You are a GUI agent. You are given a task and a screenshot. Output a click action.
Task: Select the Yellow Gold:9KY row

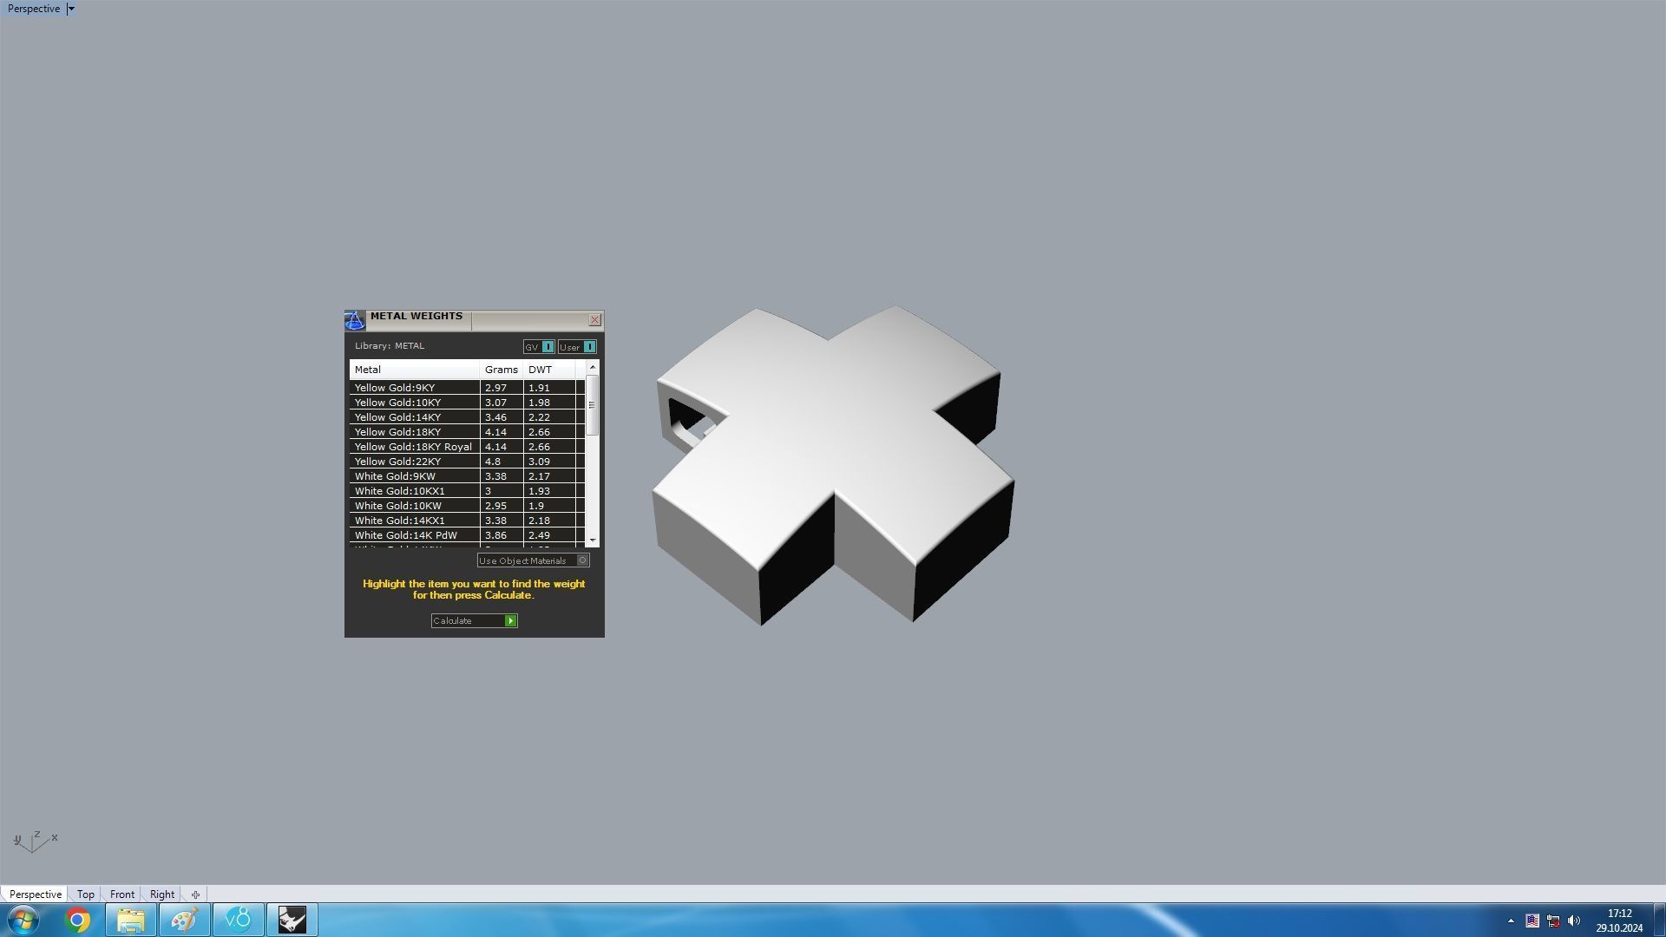pyautogui.click(x=467, y=388)
